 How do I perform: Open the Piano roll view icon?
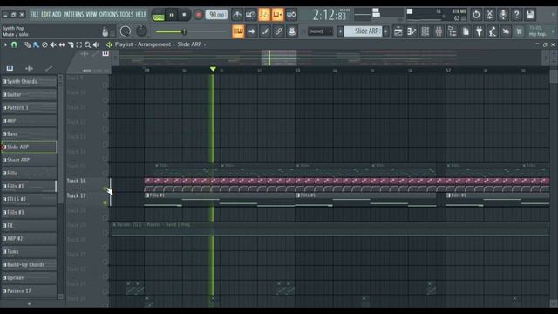[412, 31]
